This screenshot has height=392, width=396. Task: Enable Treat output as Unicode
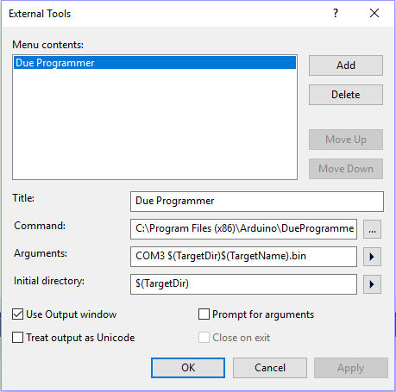tap(17, 338)
